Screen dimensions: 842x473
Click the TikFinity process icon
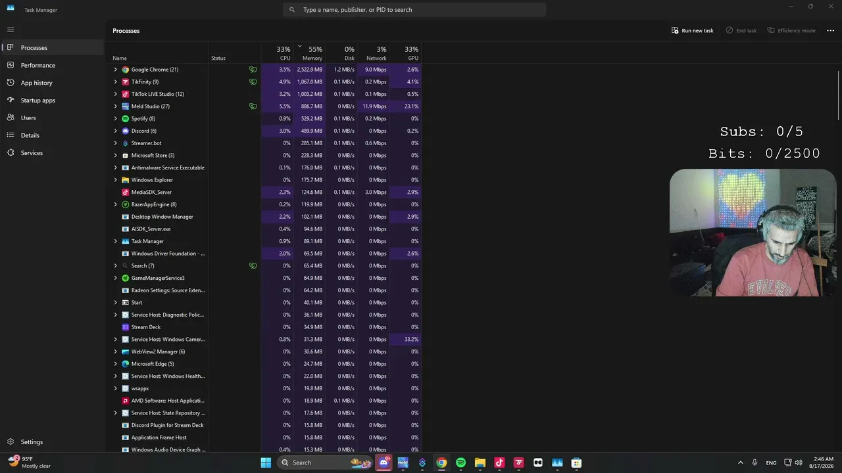point(125,82)
